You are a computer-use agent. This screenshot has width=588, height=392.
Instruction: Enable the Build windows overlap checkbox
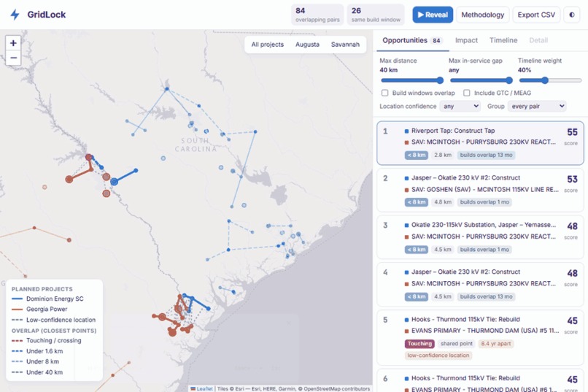tap(384, 93)
